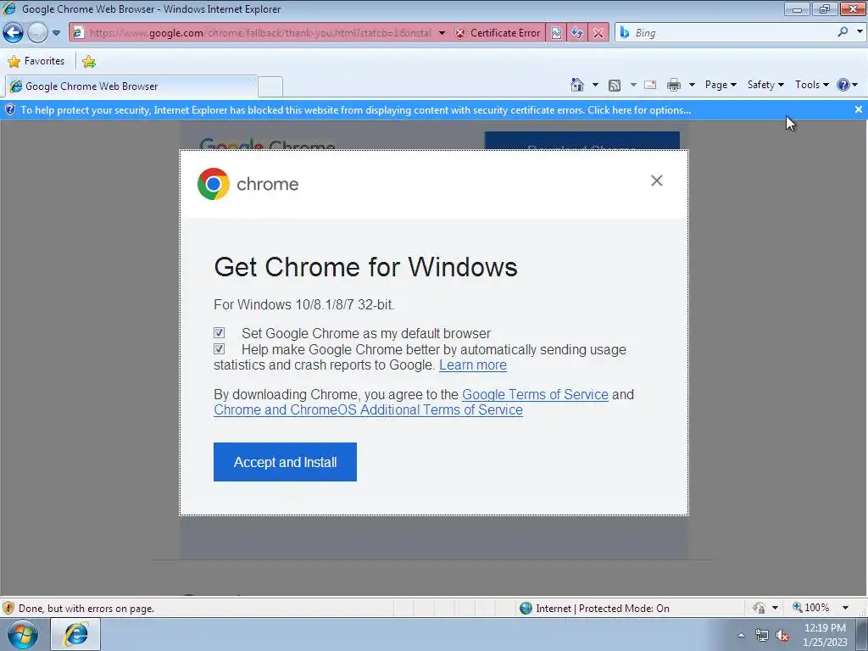The image size is (868, 651).
Task: Click Internet Explorer taskbar button
Action: [x=75, y=634]
